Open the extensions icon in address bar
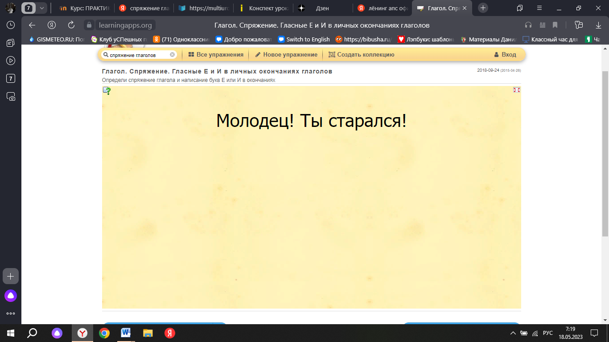This screenshot has height=342, width=609. pos(579,25)
